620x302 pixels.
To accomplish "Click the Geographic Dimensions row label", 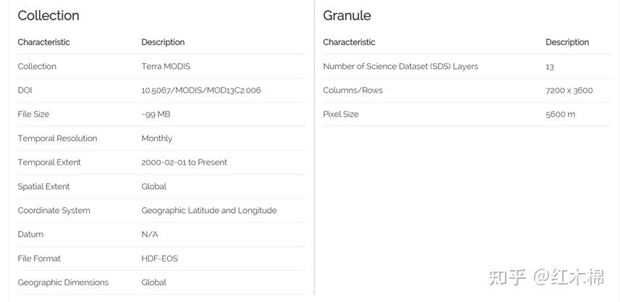I will [63, 282].
